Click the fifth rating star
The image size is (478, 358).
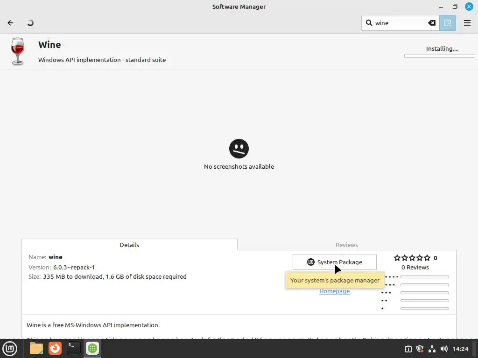coord(427,258)
